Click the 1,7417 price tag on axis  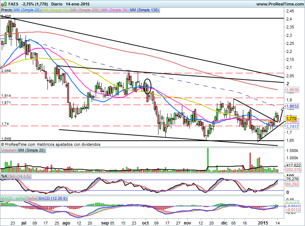pyautogui.click(x=293, y=126)
